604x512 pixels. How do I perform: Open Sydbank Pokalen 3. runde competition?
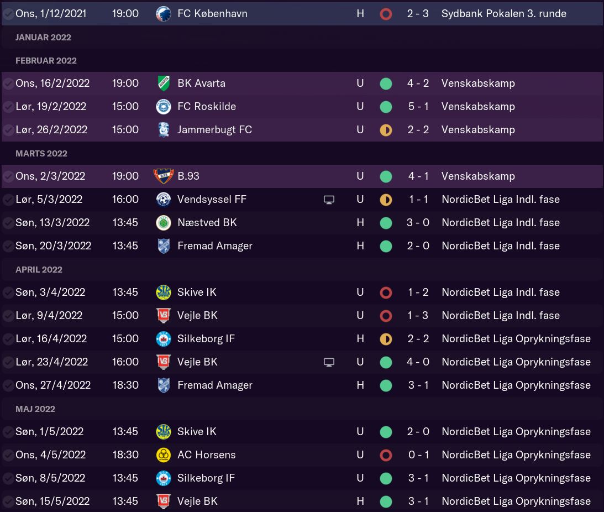pos(503,13)
